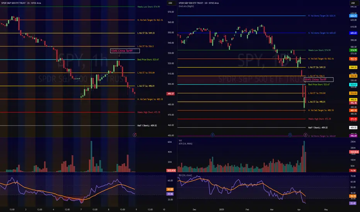
Task: Click the lightning bolt icon on the 1D chart
Action: [x=306, y=135]
